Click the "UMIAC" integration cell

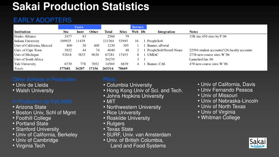[153, 55]
